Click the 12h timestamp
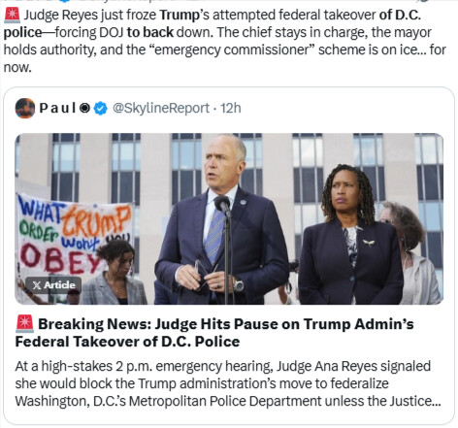The width and height of the screenshot is (458, 428). (x=231, y=108)
